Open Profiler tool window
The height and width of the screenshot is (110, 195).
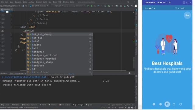click(16, 105)
